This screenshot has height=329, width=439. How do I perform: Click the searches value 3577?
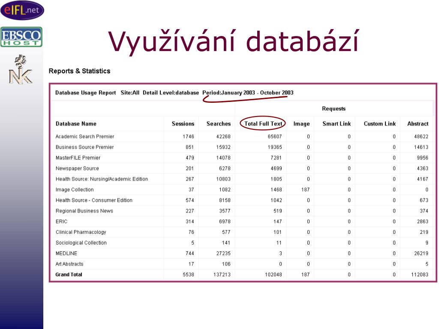pyautogui.click(x=225, y=211)
